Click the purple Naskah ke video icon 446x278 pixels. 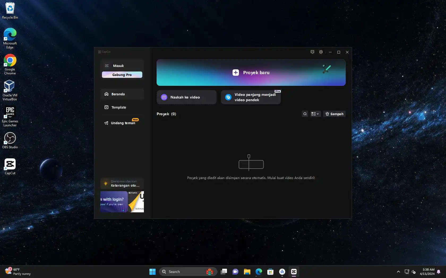coord(164,97)
